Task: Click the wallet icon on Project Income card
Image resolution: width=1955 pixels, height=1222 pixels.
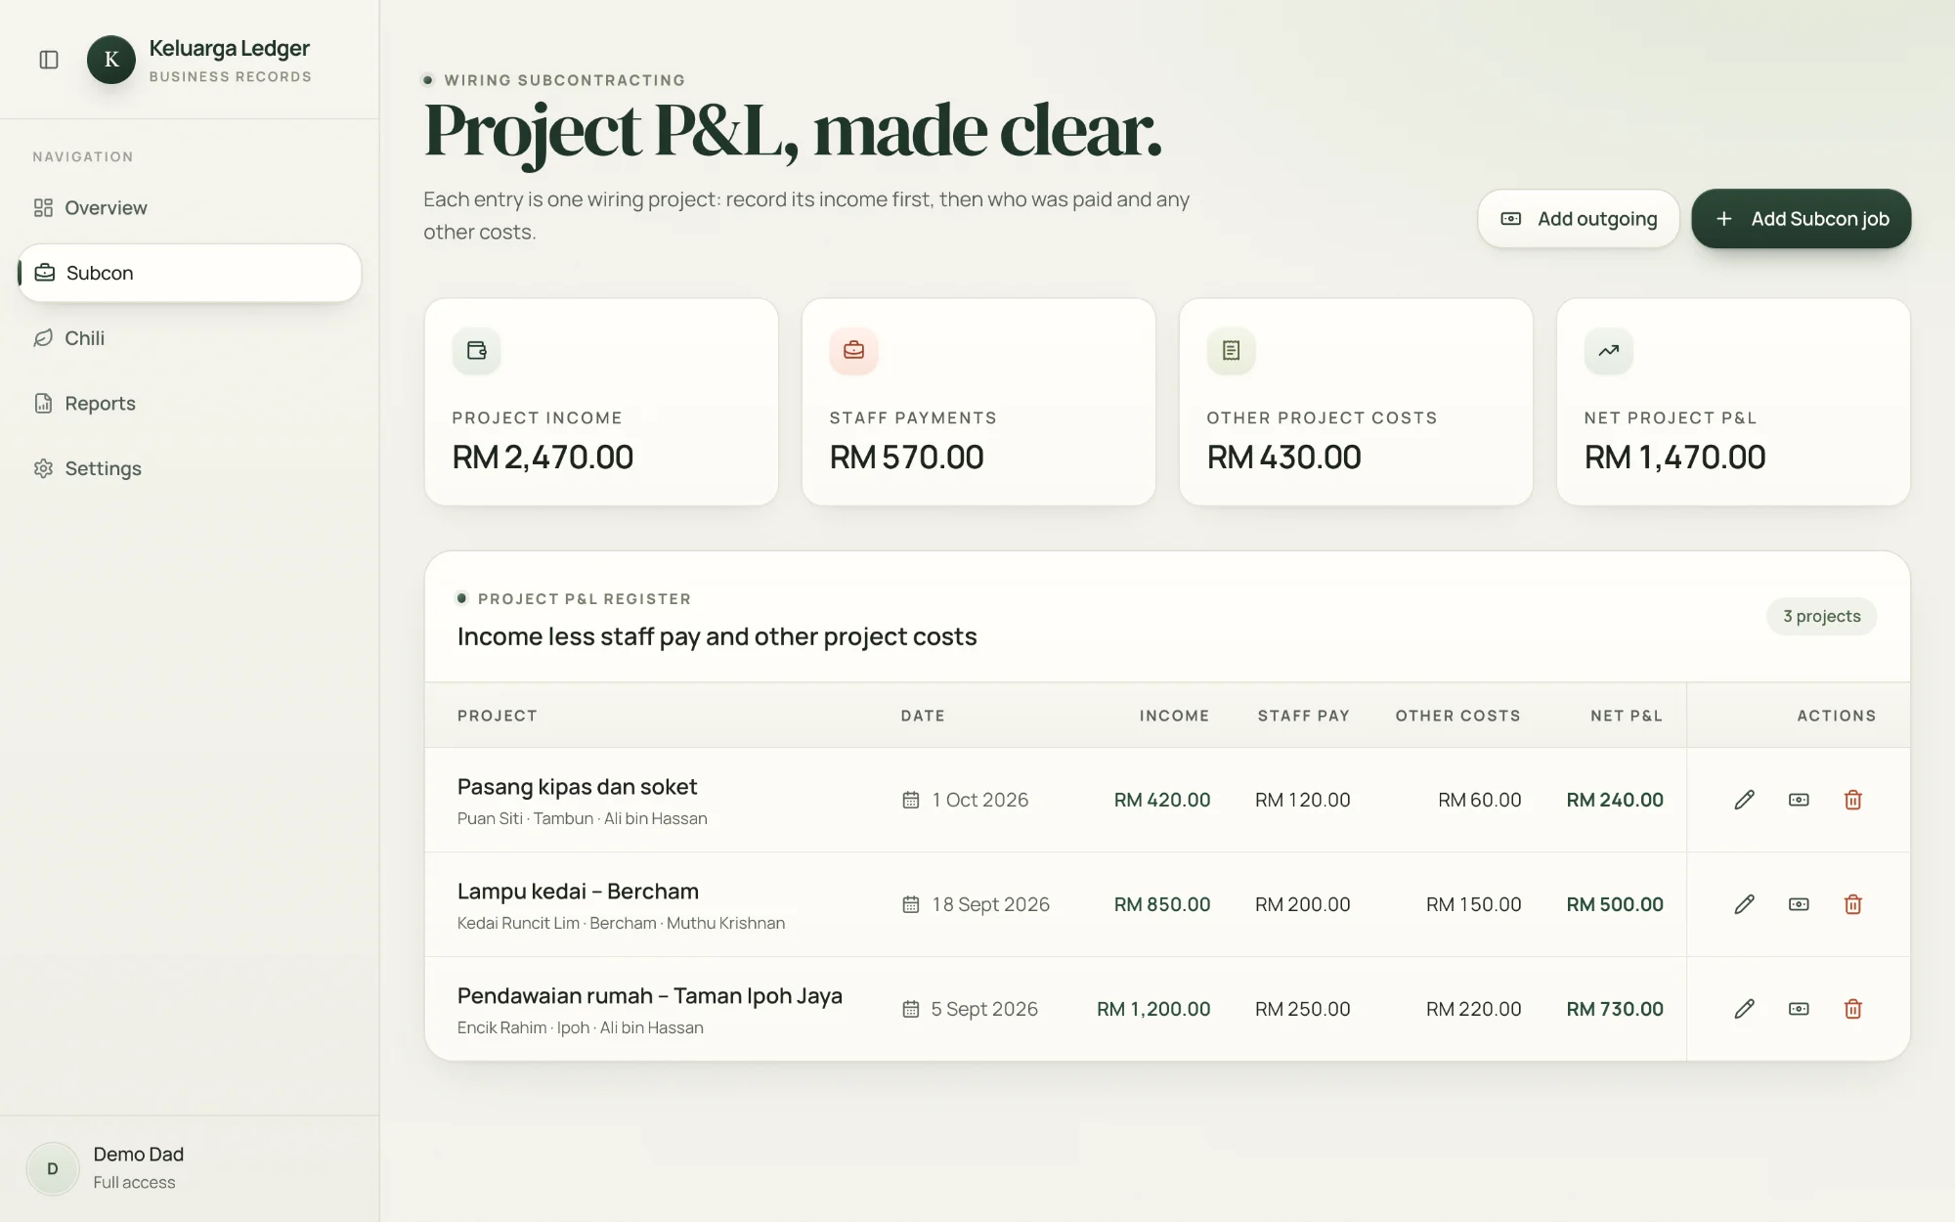Action: click(x=477, y=350)
